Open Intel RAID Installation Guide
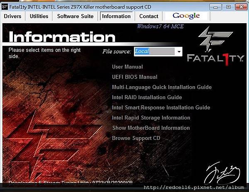Viewport: 249px width, 192px height. pyautogui.click(x=147, y=97)
